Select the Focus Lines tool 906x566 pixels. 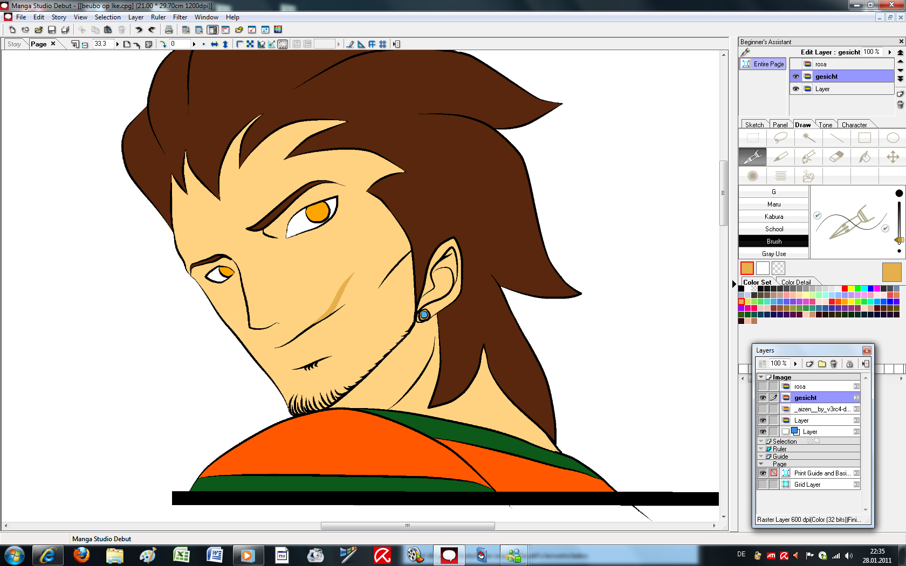(752, 176)
